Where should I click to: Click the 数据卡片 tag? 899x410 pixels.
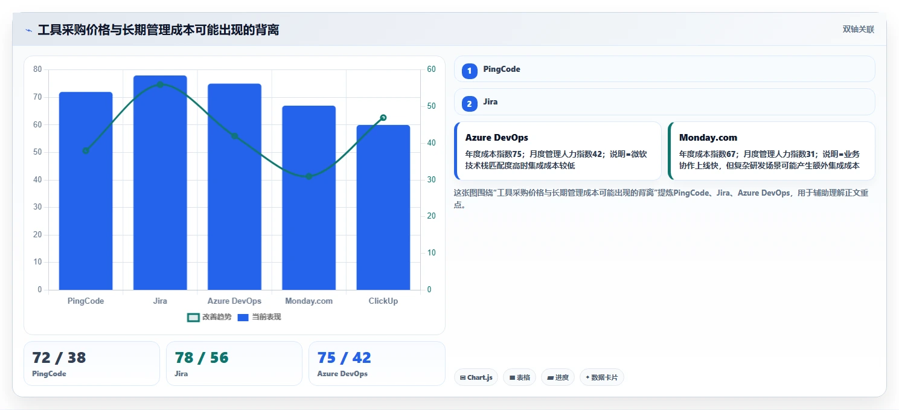point(601,377)
